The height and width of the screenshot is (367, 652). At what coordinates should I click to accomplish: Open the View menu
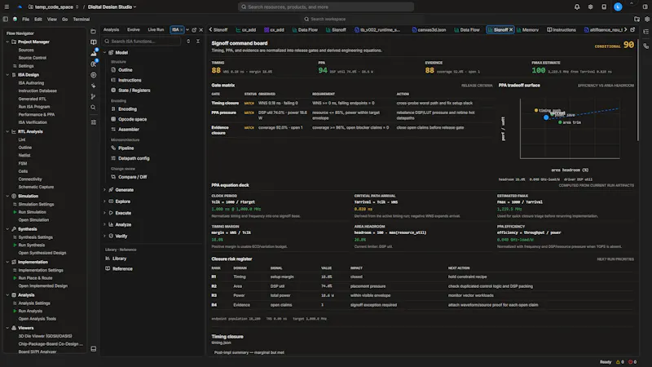(51, 19)
